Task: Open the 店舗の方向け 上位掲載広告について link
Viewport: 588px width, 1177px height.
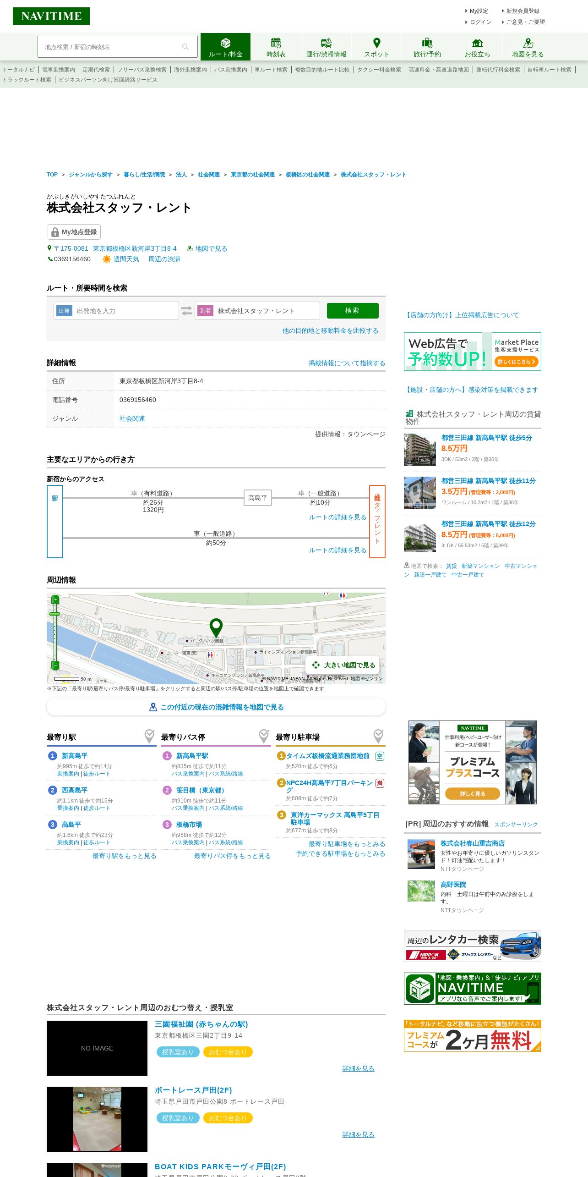Action: (462, 315)
